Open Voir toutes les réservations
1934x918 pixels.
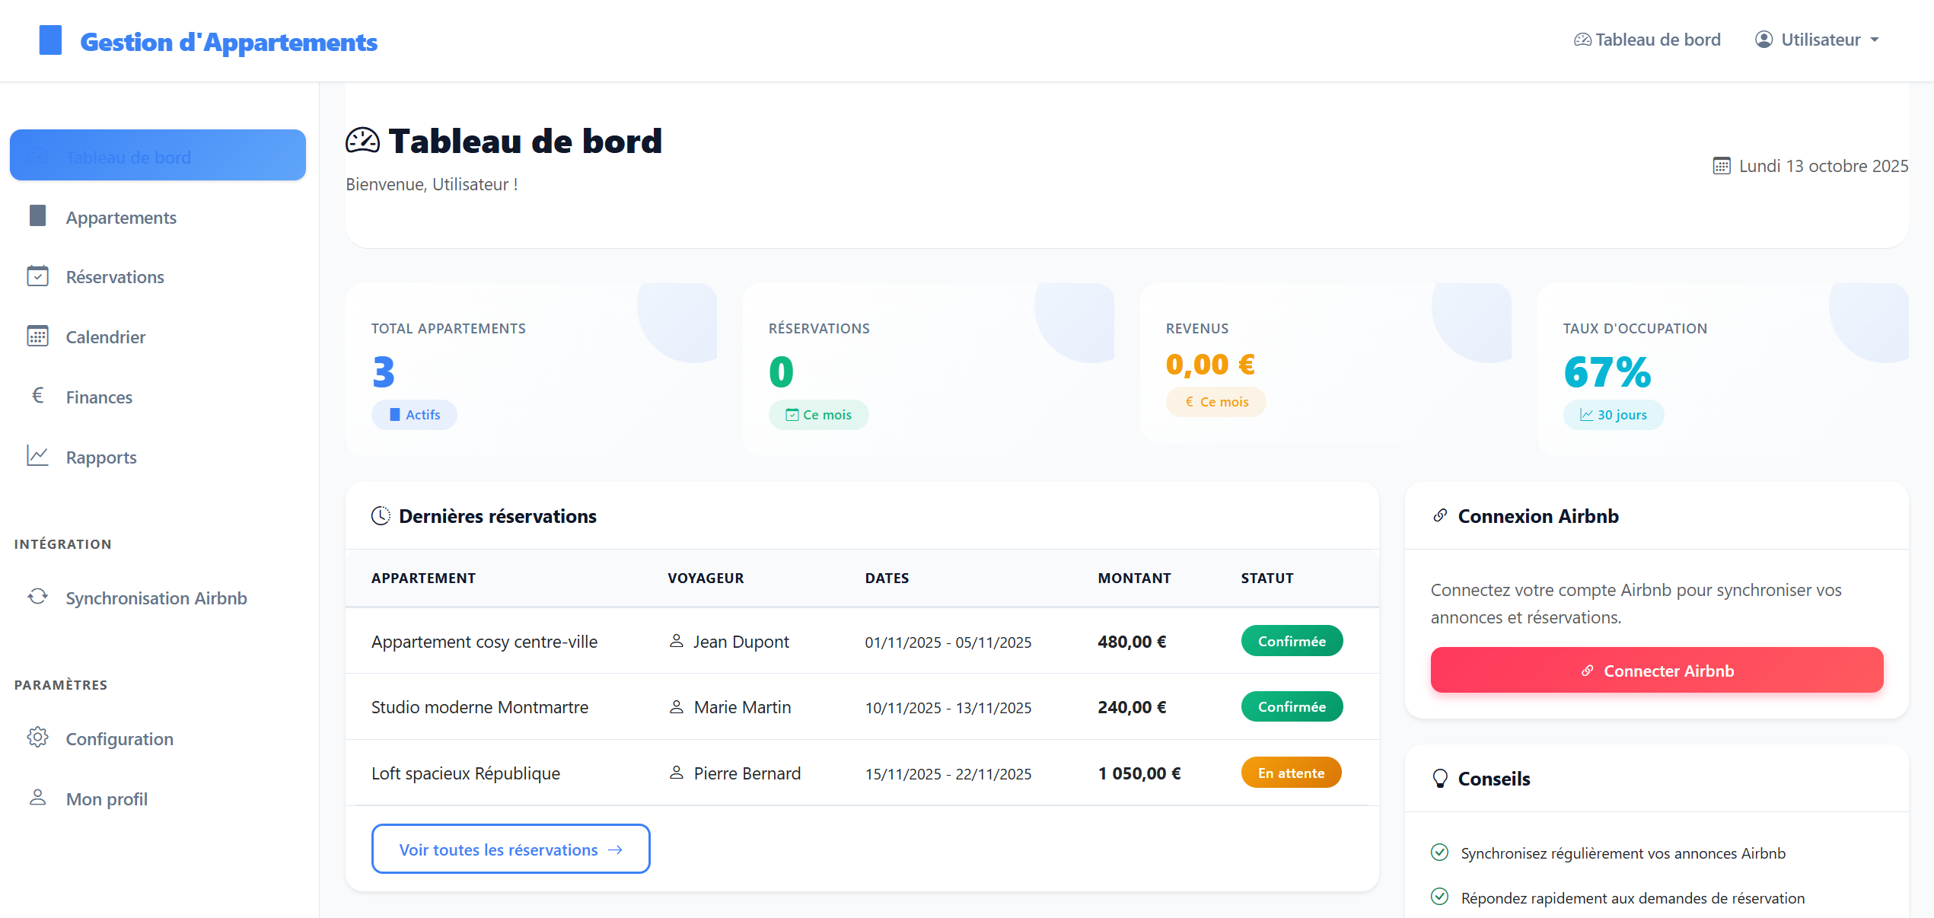pos(511,849)
